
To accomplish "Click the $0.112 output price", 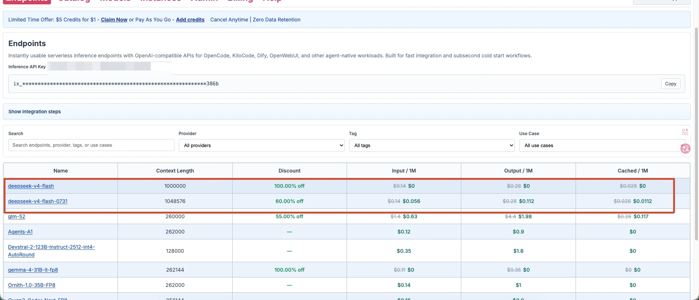I will [526, 201].
